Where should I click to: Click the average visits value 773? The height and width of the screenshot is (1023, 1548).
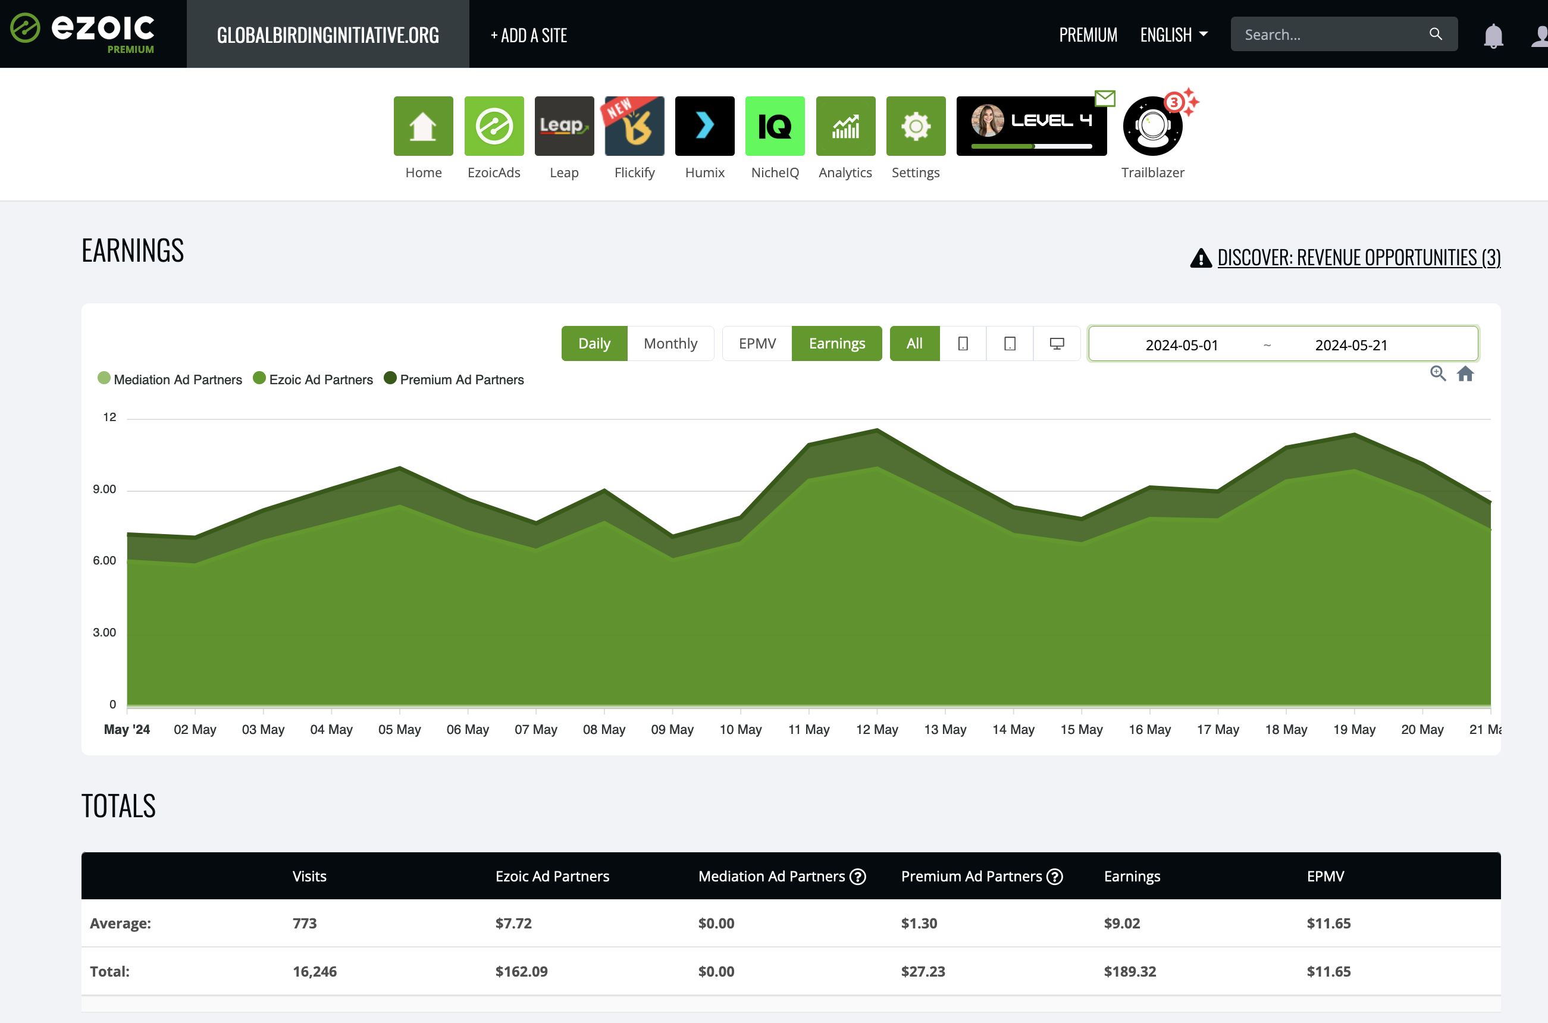coord(305,923)
